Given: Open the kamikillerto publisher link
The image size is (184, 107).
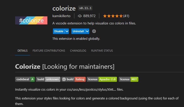Looking at the screenshot, I should pyautogui.click(x=61, y=16).
